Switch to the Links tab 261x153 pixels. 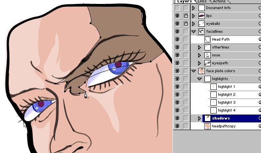pyautogui.click(x=202, y=1)
